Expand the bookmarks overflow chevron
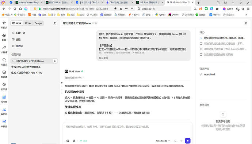252x144 pixels. click(246, 15)
